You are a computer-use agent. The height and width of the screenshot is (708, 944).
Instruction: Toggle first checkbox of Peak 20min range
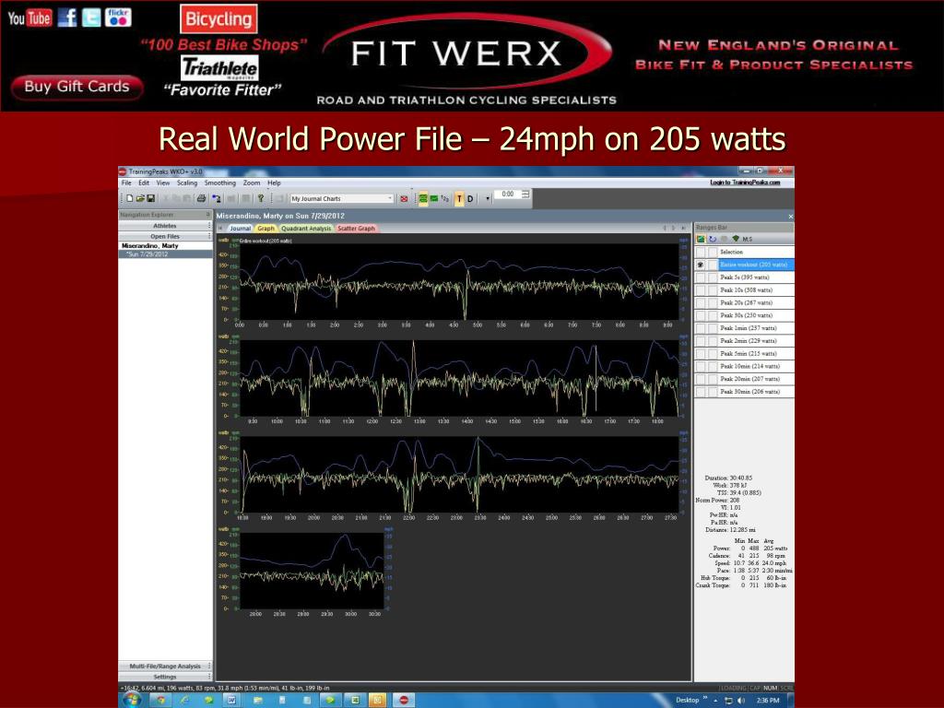coord(701,379)
